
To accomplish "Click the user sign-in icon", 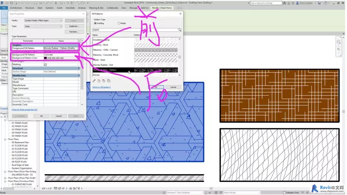I will [298, 3].
